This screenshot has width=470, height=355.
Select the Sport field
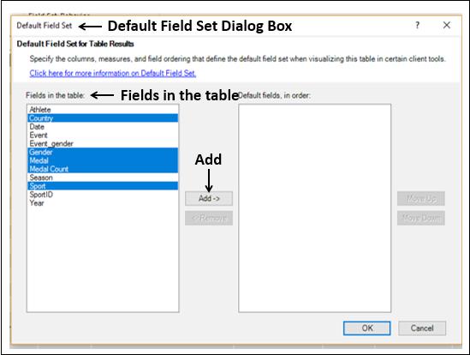(x=103, y=186)
